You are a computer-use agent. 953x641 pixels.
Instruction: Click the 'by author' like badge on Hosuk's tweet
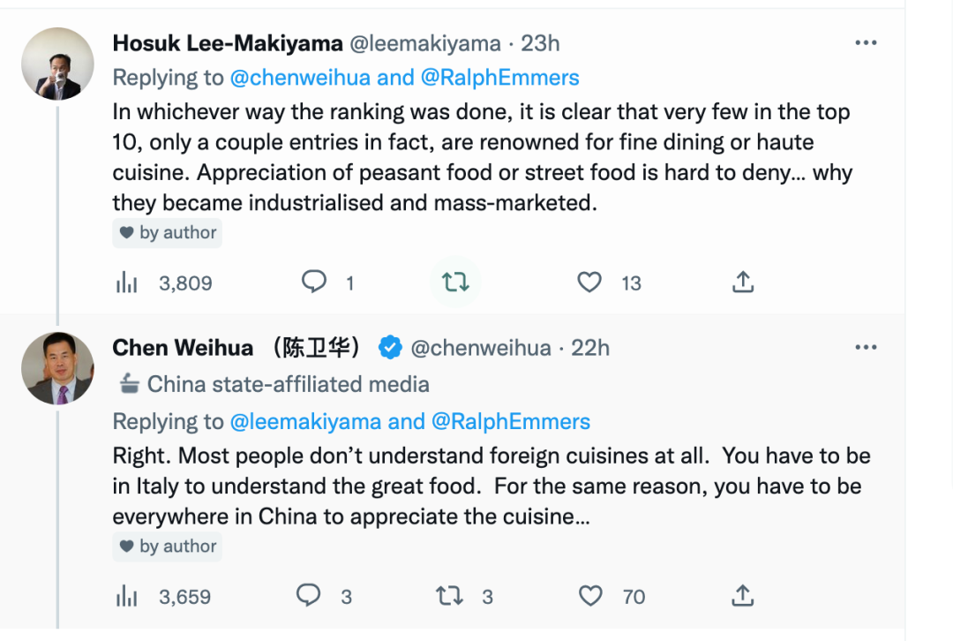167,233
